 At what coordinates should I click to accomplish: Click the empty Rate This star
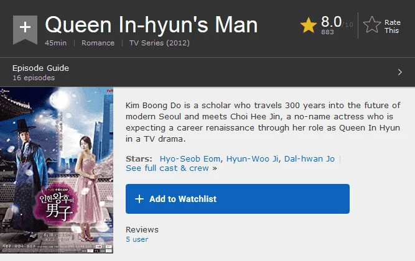tap(372, 25)
